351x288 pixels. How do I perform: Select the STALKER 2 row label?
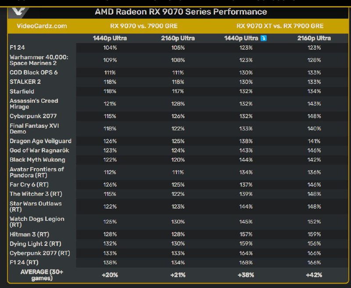pos(25,82)
